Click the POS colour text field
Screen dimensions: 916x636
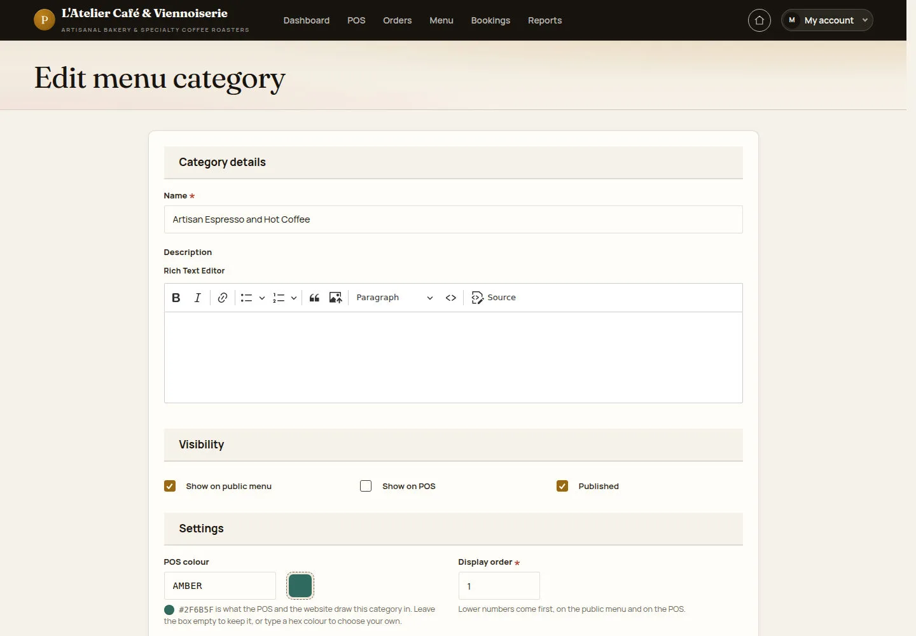click(220, 586)
